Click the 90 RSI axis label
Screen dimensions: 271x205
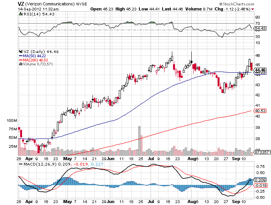point(257,17)
